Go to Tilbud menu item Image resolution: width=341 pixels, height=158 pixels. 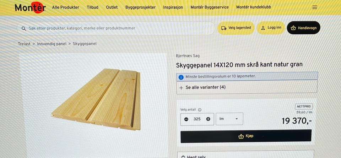(92, 7)
